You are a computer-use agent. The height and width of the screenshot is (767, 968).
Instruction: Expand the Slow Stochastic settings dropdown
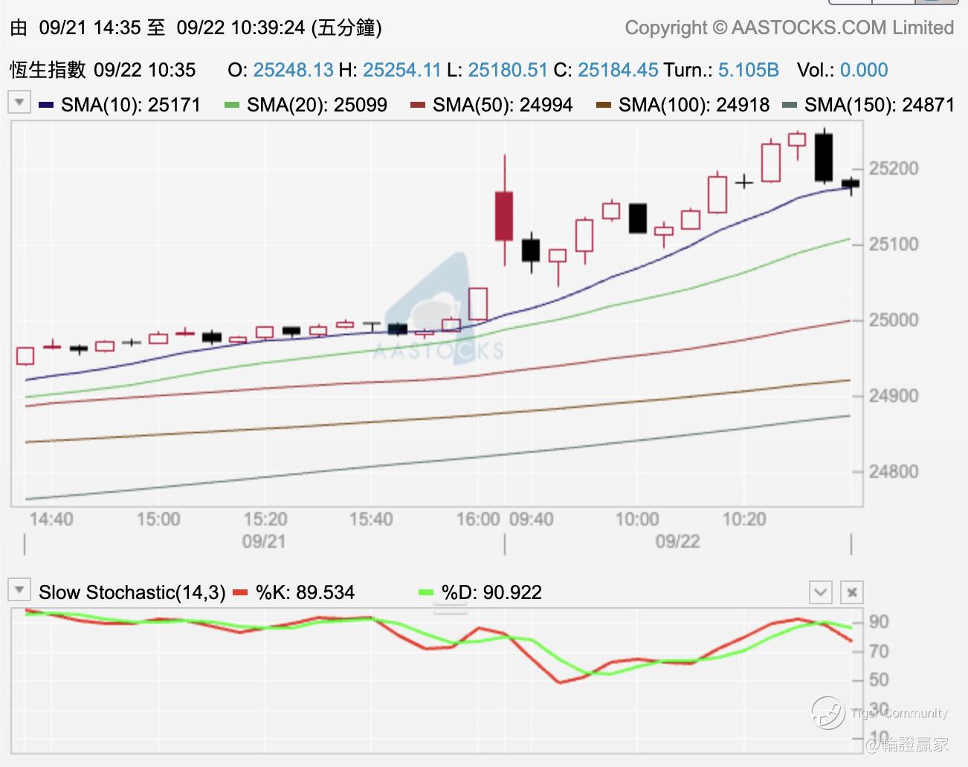tap(19, 590)
